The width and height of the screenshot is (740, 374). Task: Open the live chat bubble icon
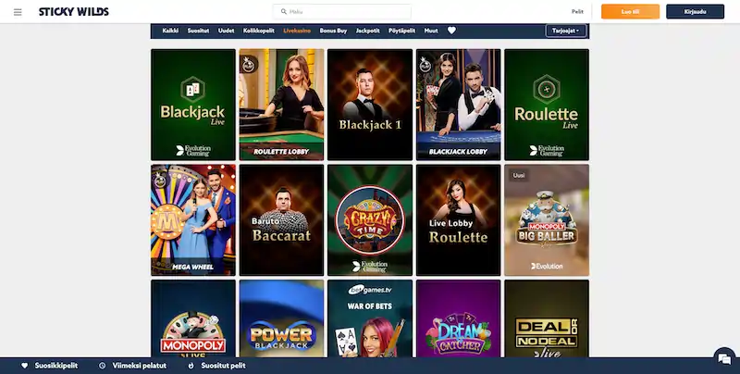pos(724,359)
